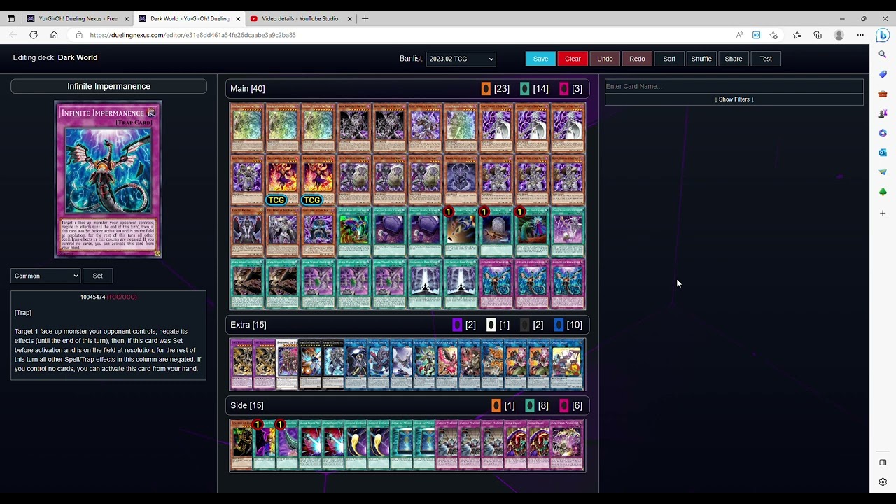
Task: Expand the Show Filters section
Action: (x=734, y=99)
